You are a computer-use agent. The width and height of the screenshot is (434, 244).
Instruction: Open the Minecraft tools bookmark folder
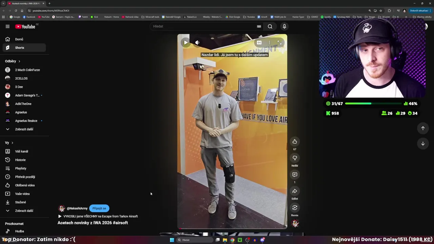pos(150,17)
